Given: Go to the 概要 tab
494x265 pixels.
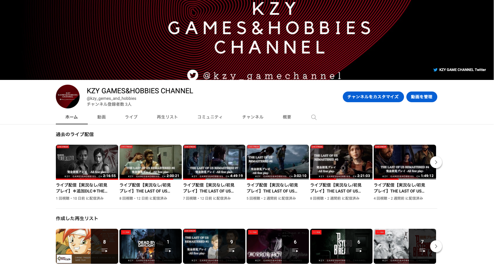Looking at the screenshot, I should pyautogui.click(x=287, y=117).
